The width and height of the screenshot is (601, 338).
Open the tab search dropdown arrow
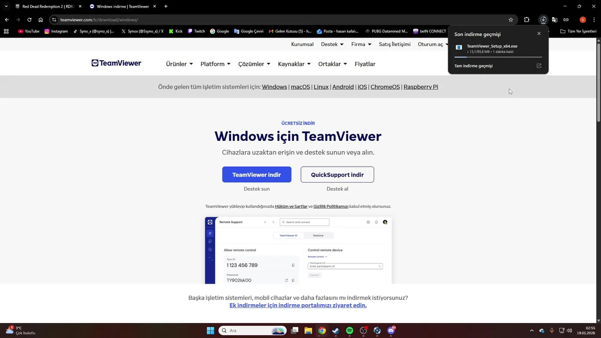6,7
